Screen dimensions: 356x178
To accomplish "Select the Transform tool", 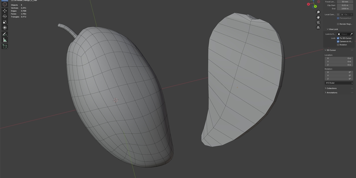I will (5, 28).
